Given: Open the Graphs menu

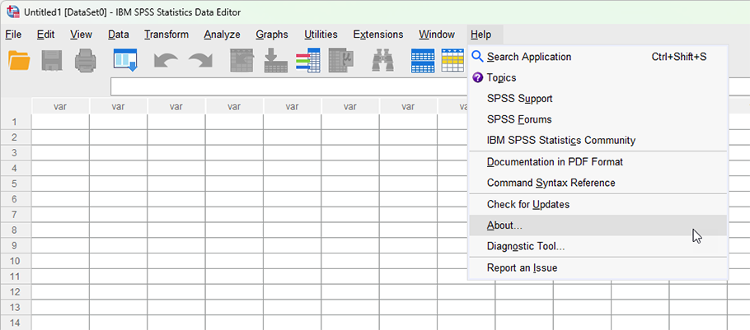Looking at the screenshot, I should (x=272, y=35).
